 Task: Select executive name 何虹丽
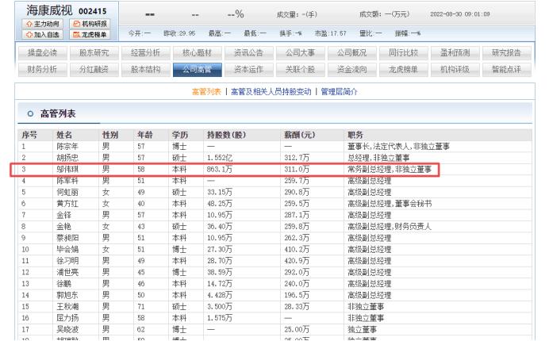[x=67, y=192]
